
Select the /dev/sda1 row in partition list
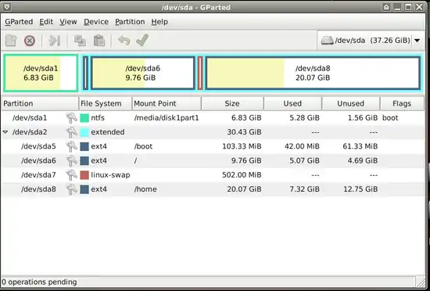click(213, 118)
